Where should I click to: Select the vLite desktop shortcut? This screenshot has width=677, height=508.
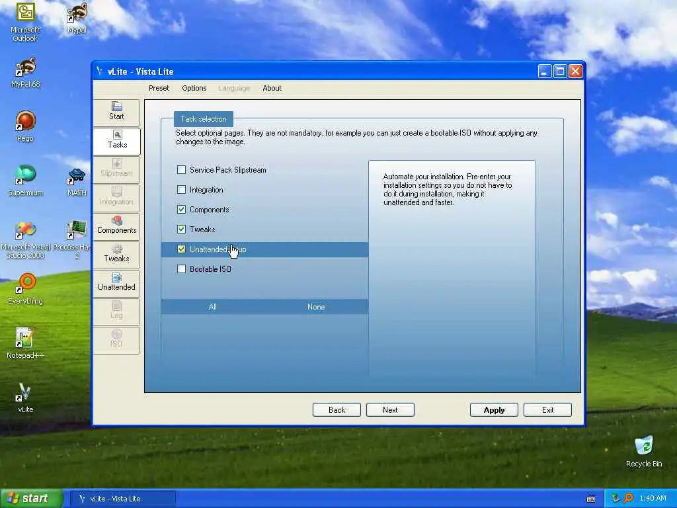point(26,398)
